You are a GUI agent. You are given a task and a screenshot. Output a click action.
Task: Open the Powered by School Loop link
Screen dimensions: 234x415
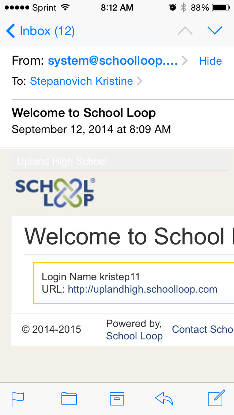134,336
